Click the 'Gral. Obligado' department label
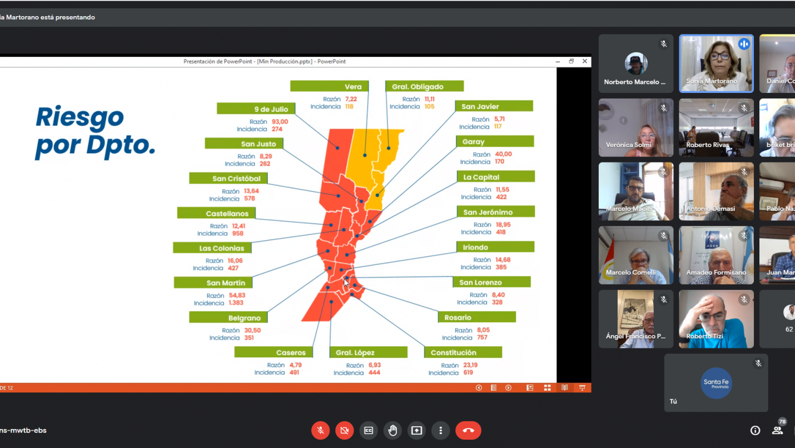This screenshot has width=795, height=448. tap(424, 86)
